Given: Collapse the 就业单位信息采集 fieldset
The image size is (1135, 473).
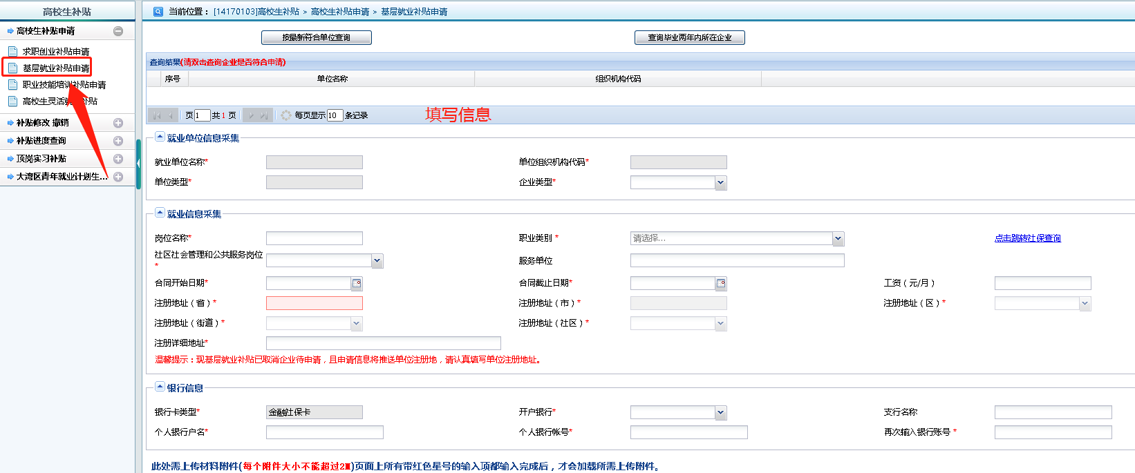Looking at the screenshot, I should (x=160, y=137).
